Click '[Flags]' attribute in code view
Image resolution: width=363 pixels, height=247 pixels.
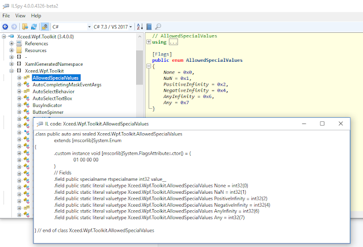(162, 54)
